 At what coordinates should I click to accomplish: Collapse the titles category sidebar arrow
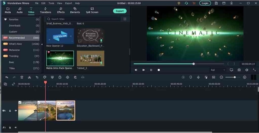[x=42, y=44]
